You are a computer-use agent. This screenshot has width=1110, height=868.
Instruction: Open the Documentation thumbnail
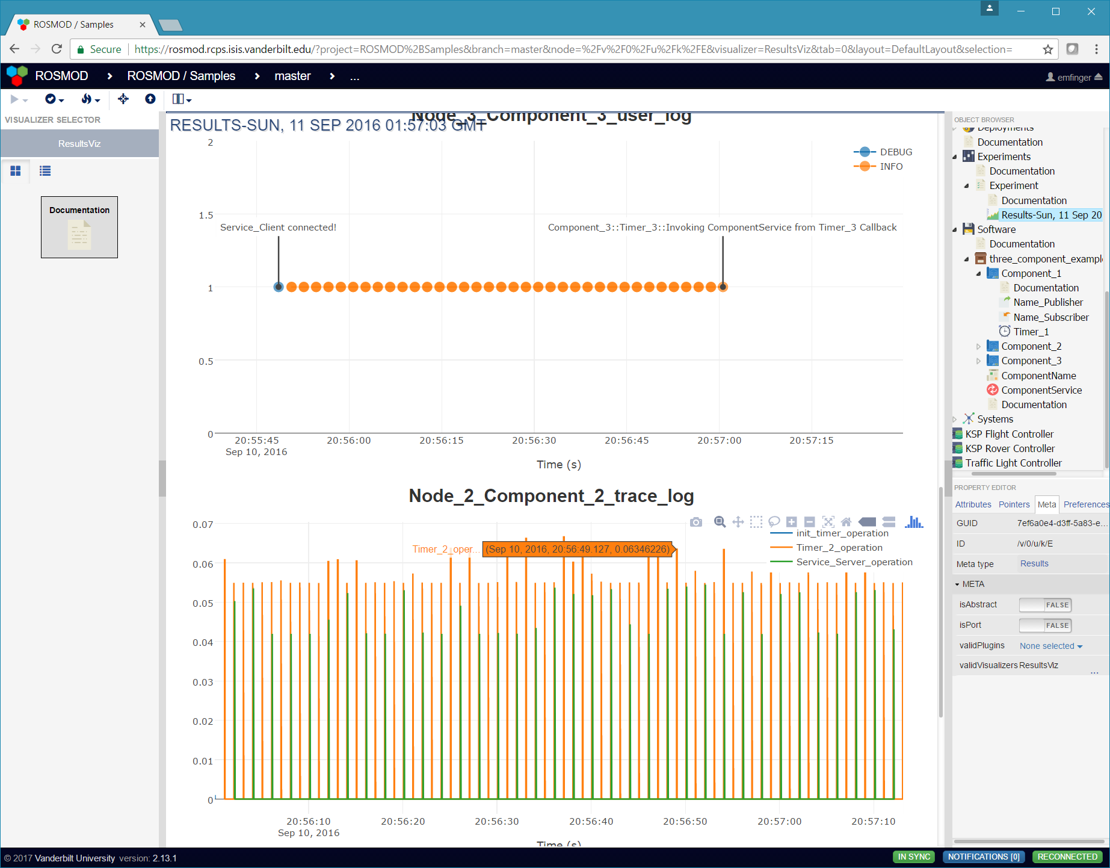(79, 227)
